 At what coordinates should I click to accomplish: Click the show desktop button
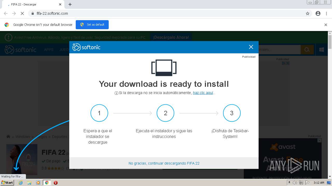[329, 183]
